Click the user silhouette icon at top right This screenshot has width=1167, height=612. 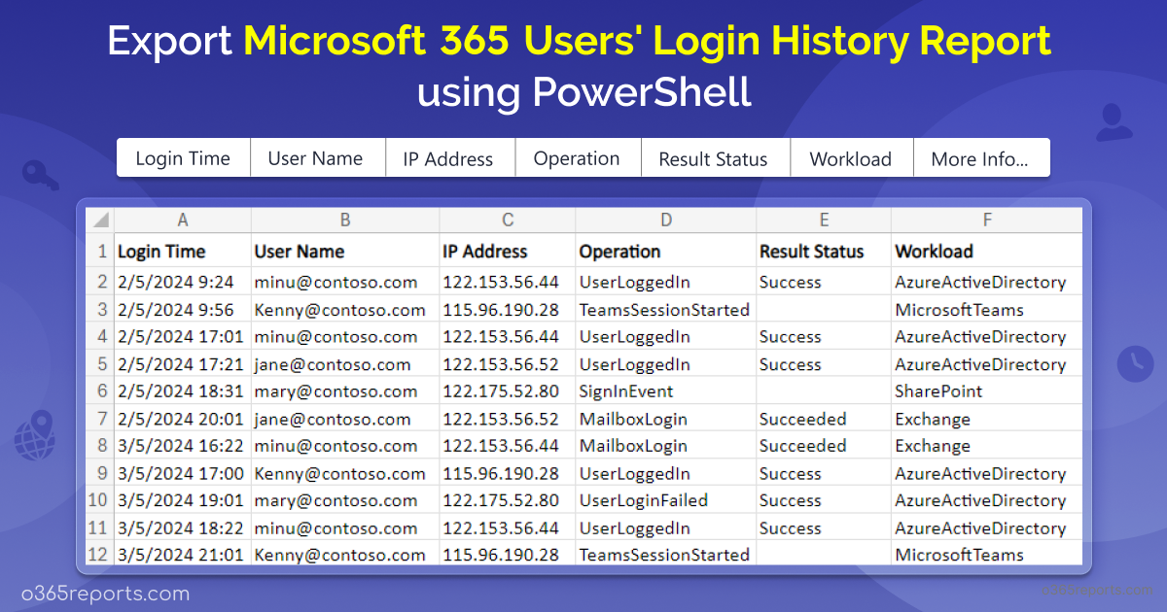[x=1113, y=123]
